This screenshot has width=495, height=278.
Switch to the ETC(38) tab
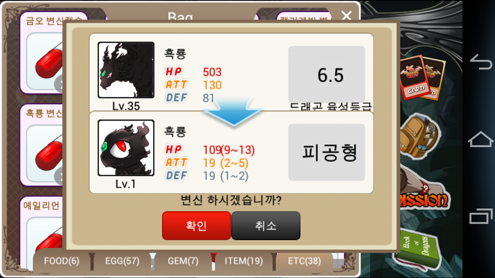pyautogui.click(x=304, y=261)
